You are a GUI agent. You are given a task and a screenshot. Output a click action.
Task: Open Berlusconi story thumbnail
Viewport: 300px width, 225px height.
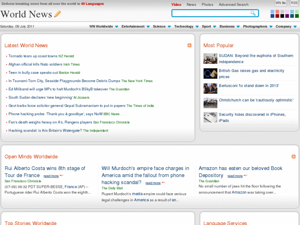(210, 88)
